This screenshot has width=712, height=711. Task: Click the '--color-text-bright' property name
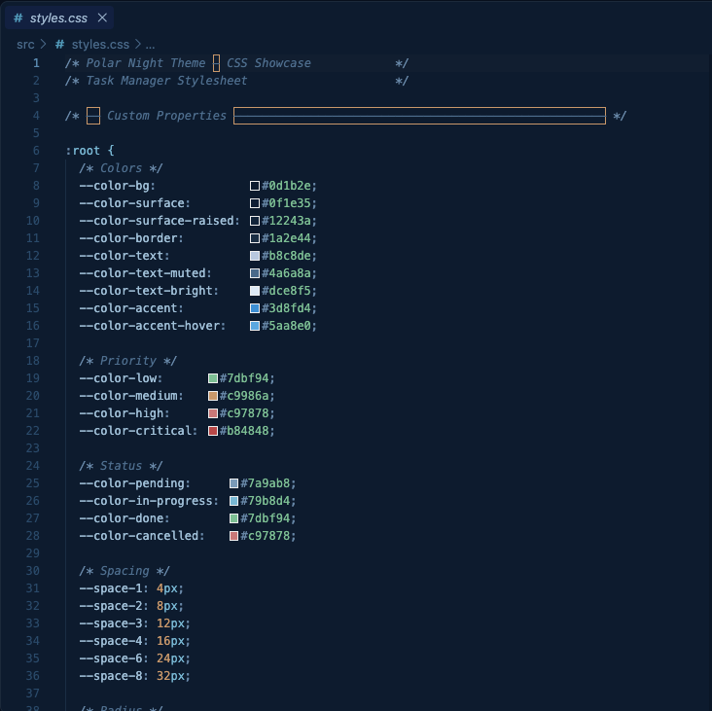[146, 291]
